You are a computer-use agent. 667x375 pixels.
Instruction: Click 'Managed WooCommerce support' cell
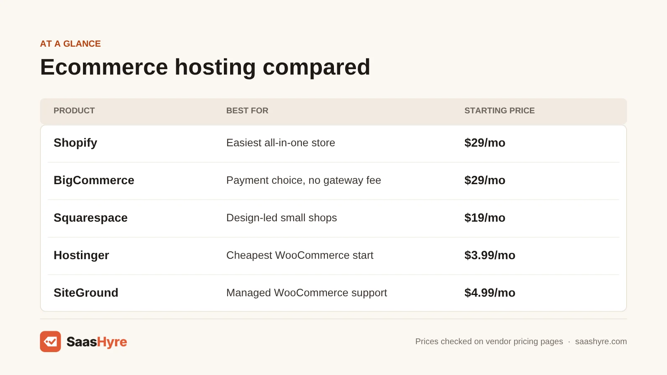point(306,293)
